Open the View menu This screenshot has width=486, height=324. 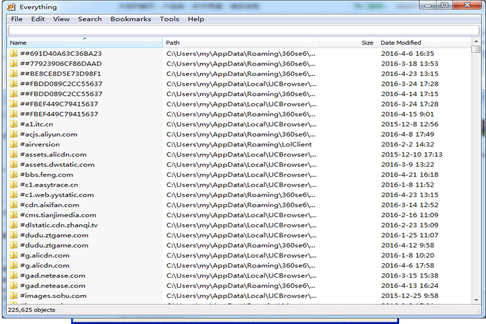(61, 19)
